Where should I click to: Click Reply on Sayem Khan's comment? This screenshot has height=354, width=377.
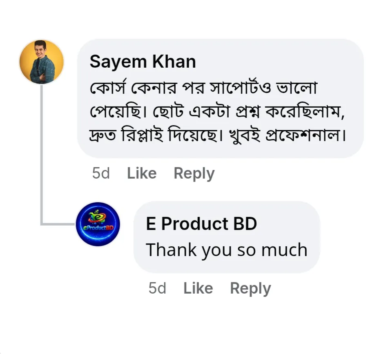tap(194, 173)
